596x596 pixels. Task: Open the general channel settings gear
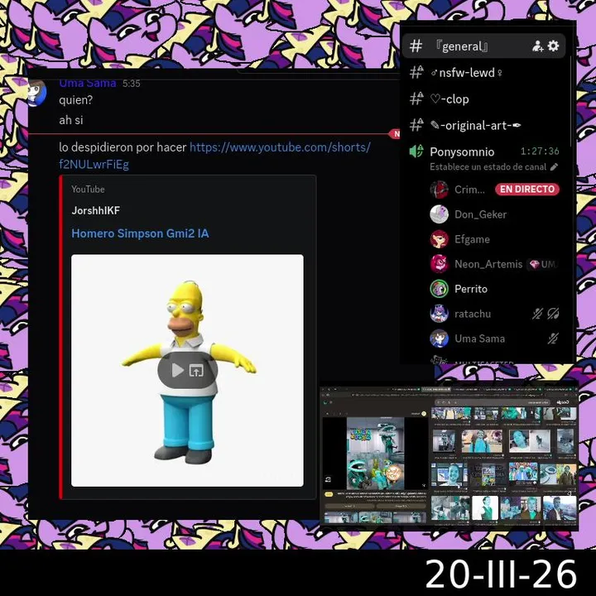coord(554,46)
